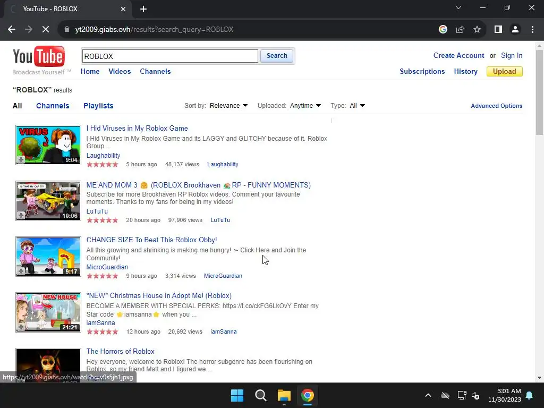
Task: Click Create Account link
Action: click(458, 55)
